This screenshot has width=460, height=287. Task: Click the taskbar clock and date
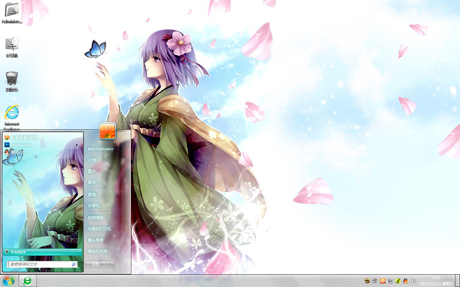[436, 281]
